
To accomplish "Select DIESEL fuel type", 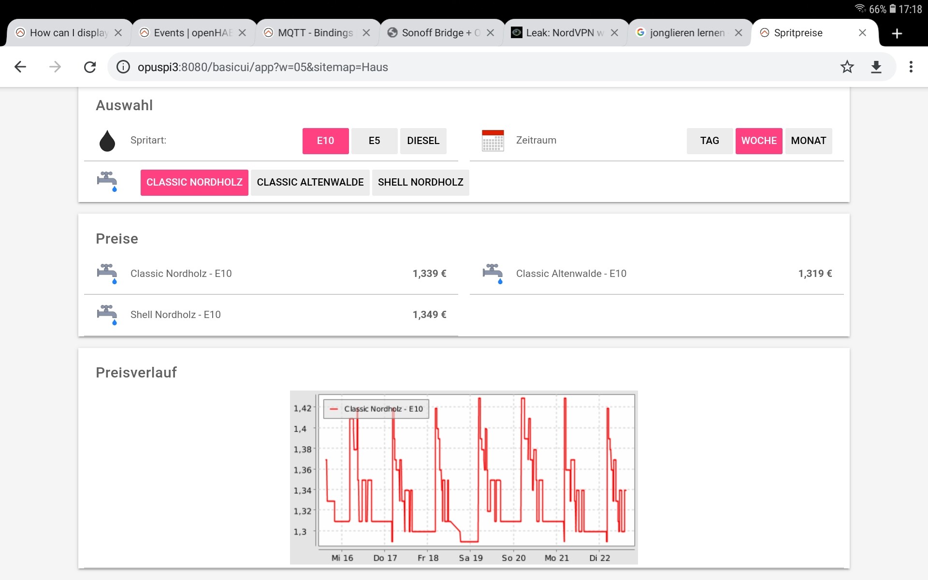I will tap(423, 141).
